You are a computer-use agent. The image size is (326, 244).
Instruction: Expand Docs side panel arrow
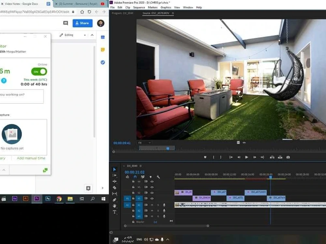click(102, 188)
